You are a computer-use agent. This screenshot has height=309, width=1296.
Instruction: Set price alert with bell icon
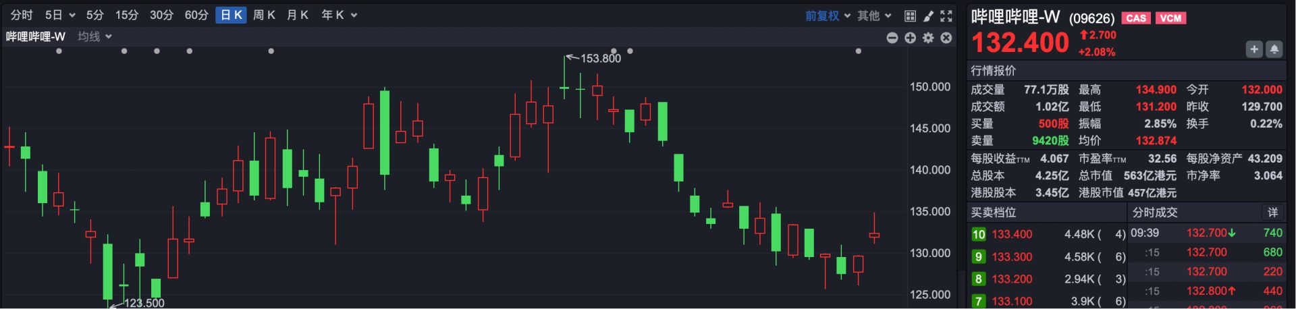pos(1275,49)
